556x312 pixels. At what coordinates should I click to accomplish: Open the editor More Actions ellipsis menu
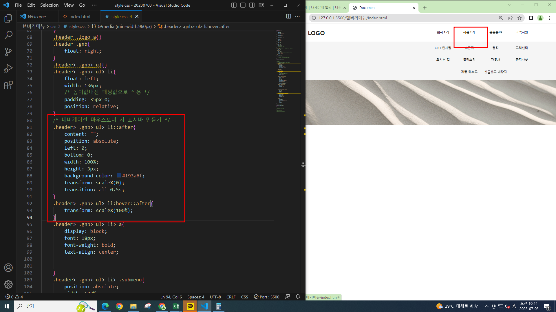pyautogui.click(x=297, y=16)
